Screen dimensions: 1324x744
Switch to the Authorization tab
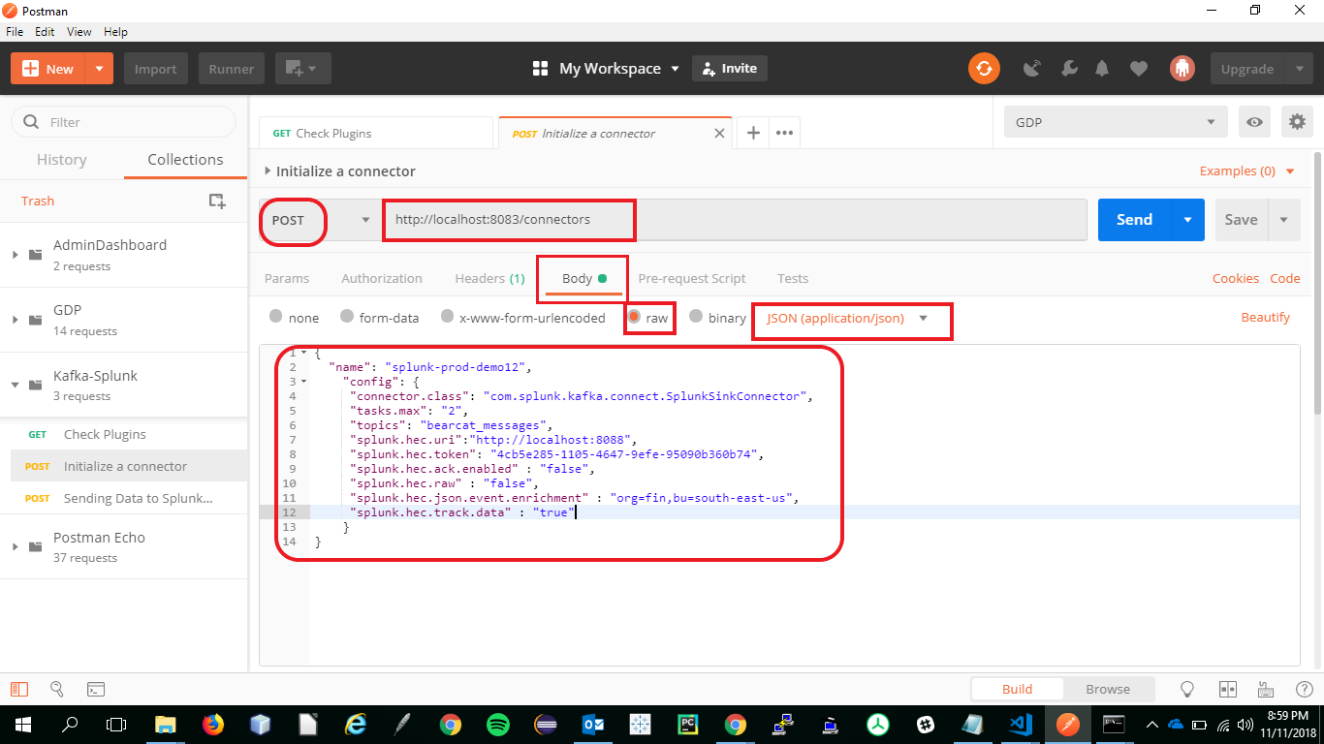(x=382, y=278)
